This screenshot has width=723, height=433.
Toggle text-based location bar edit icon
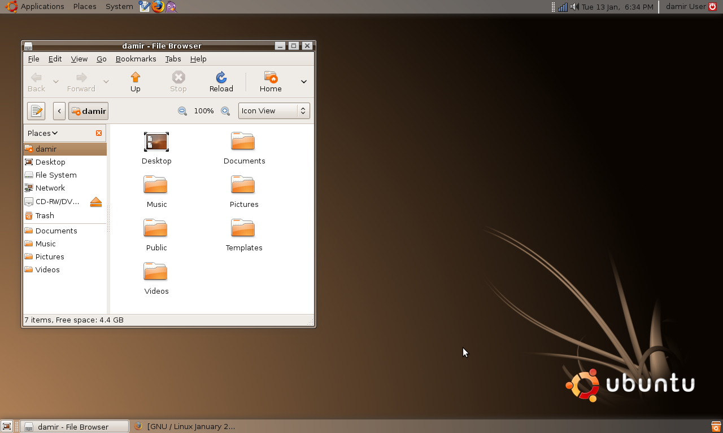36,111
